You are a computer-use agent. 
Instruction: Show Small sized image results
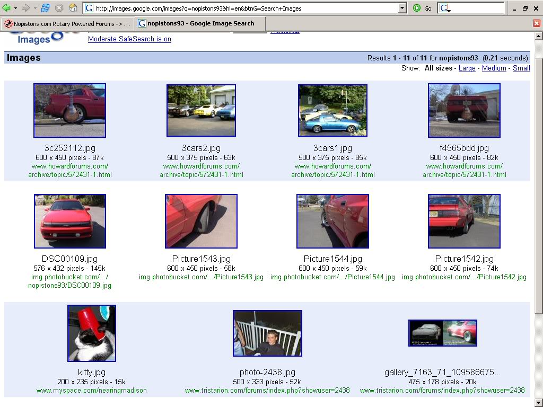pos(521,68)
